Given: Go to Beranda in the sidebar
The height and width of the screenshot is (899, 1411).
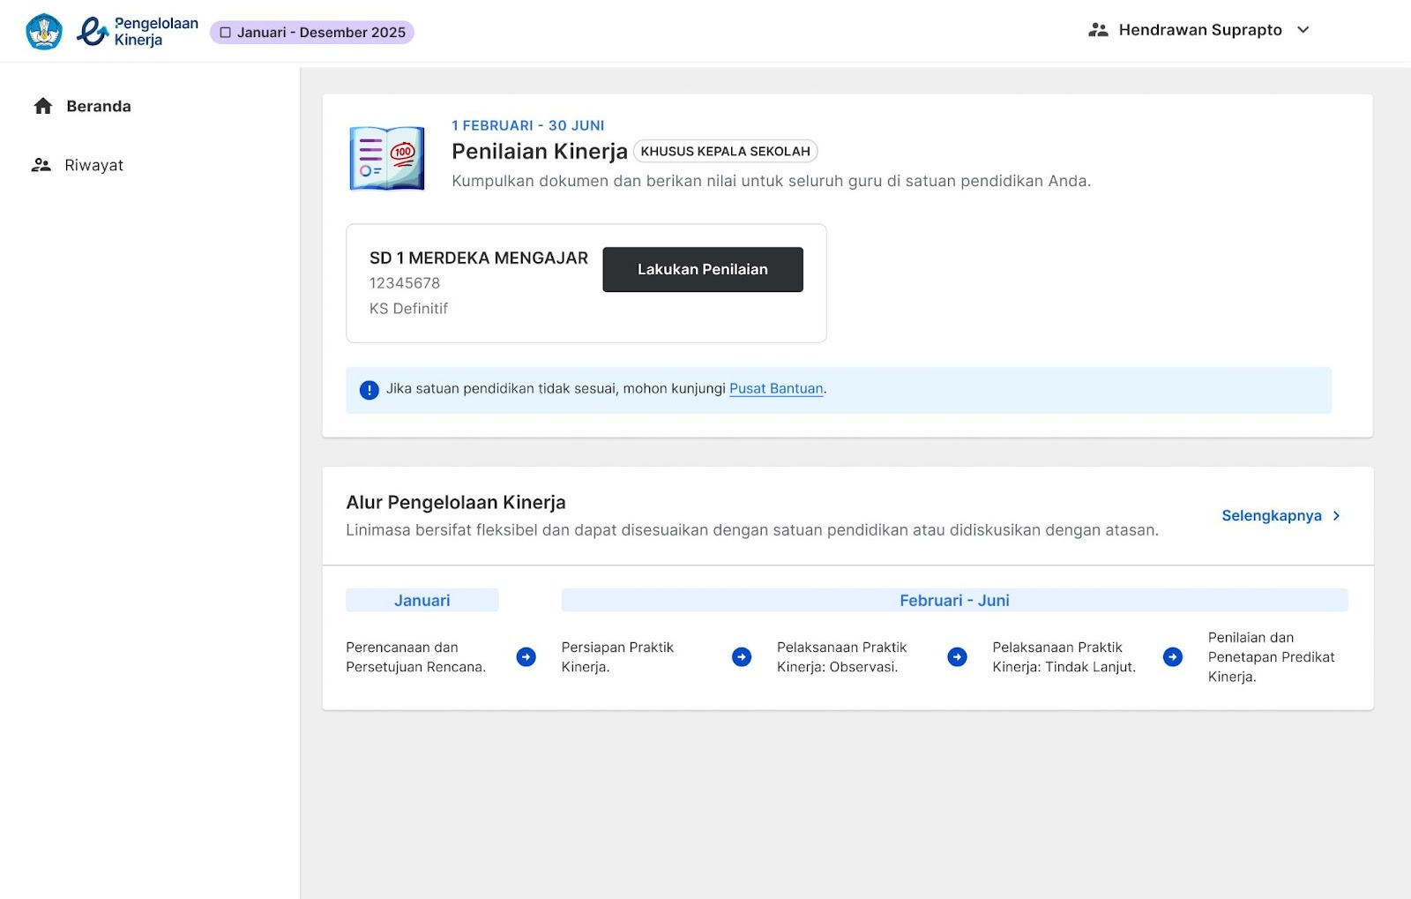Looking at the screenshot, I should [98, 107].
